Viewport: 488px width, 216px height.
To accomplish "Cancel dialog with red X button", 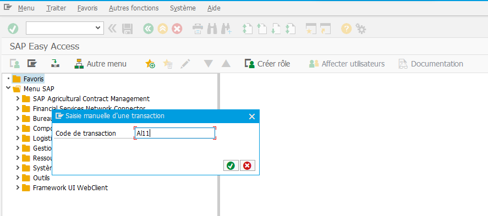I will tap(248, 165).
